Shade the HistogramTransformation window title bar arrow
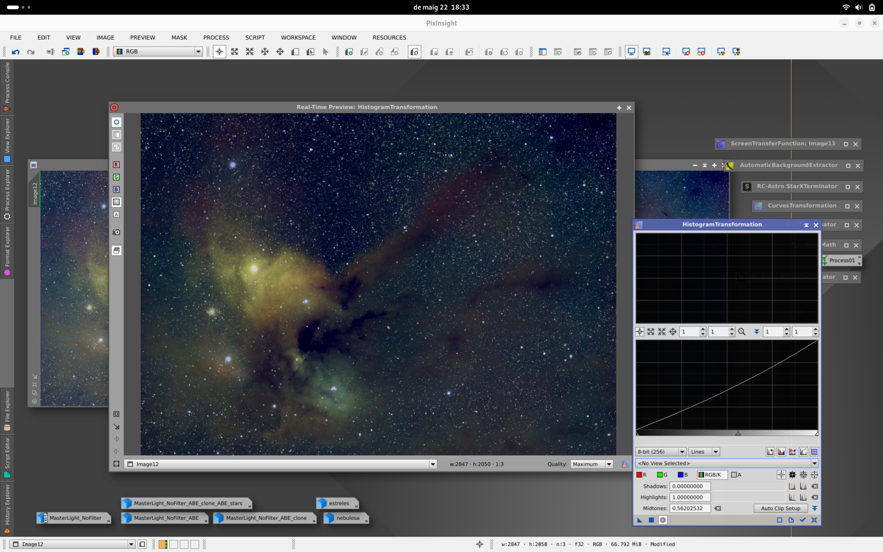883x552 pixels. 806,225
